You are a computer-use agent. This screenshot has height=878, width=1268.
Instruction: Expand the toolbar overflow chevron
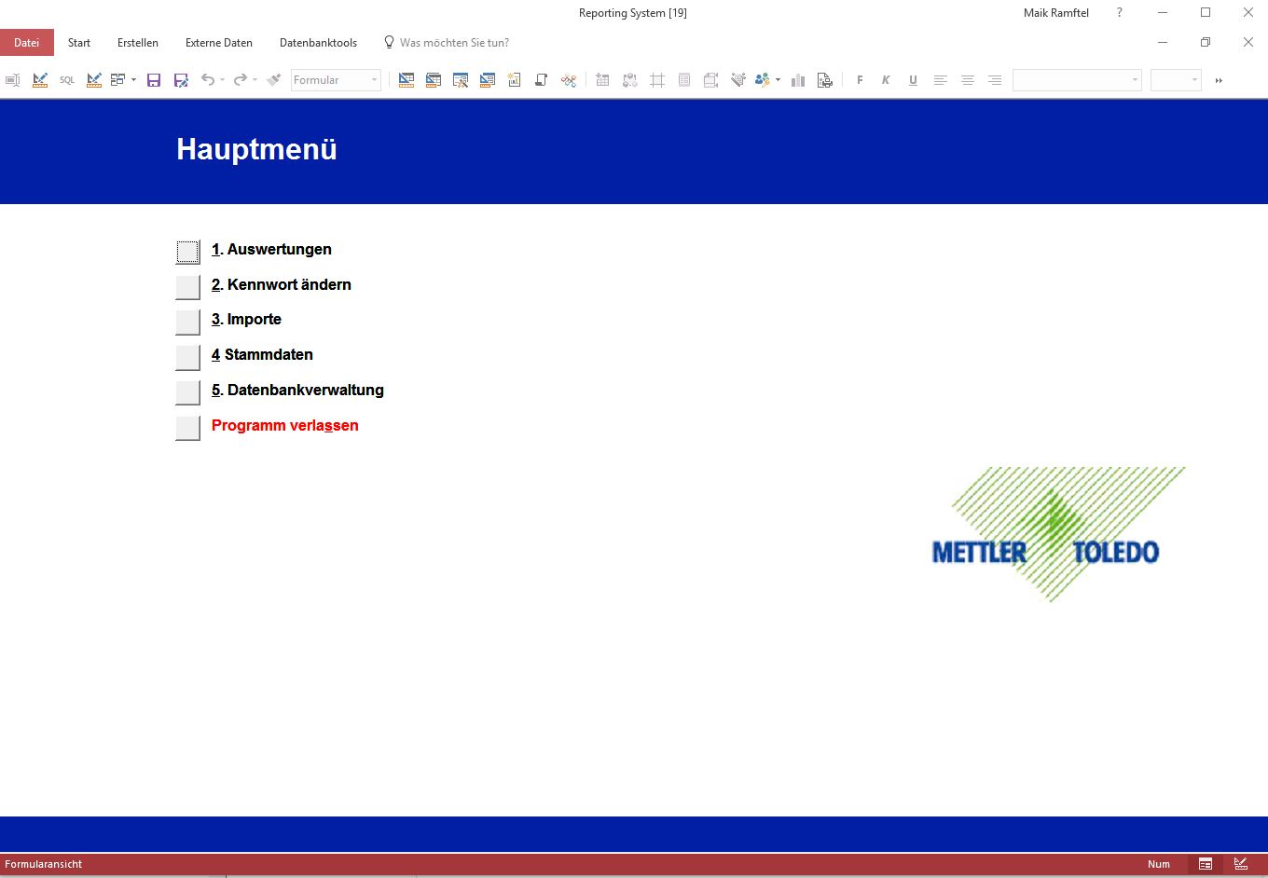[x=1219, y=80]
